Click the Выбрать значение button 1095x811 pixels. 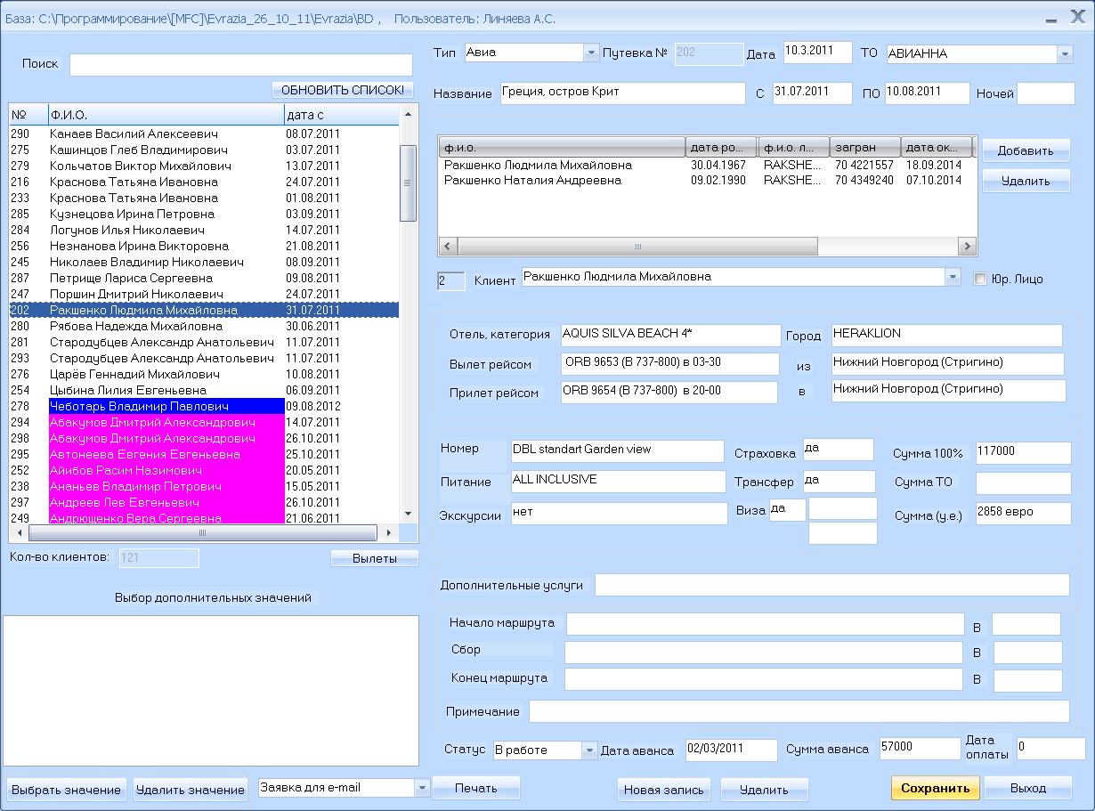(67, 790)
